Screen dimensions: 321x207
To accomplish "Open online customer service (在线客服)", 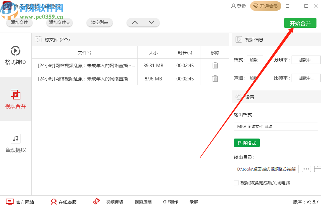I will click(x=64, y=202).
